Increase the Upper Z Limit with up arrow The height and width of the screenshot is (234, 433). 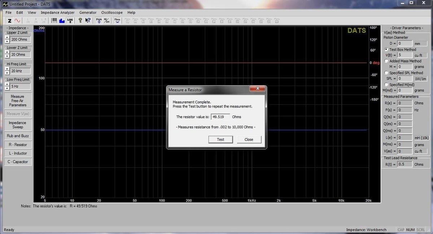7,38
